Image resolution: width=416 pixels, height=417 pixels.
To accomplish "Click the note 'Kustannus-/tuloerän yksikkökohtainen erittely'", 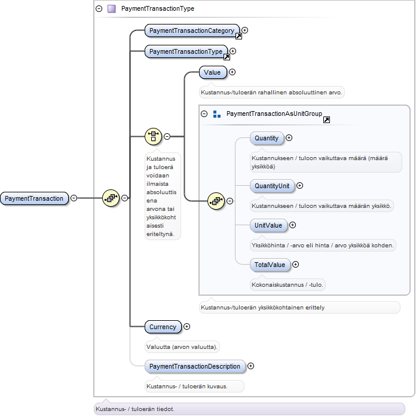I will click(x=299, y=308).
